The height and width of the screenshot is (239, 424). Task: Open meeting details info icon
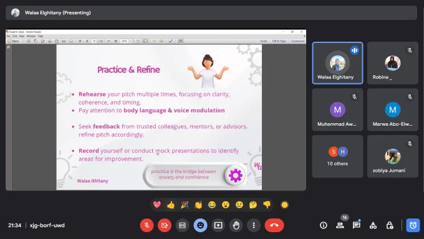(324, 225)
